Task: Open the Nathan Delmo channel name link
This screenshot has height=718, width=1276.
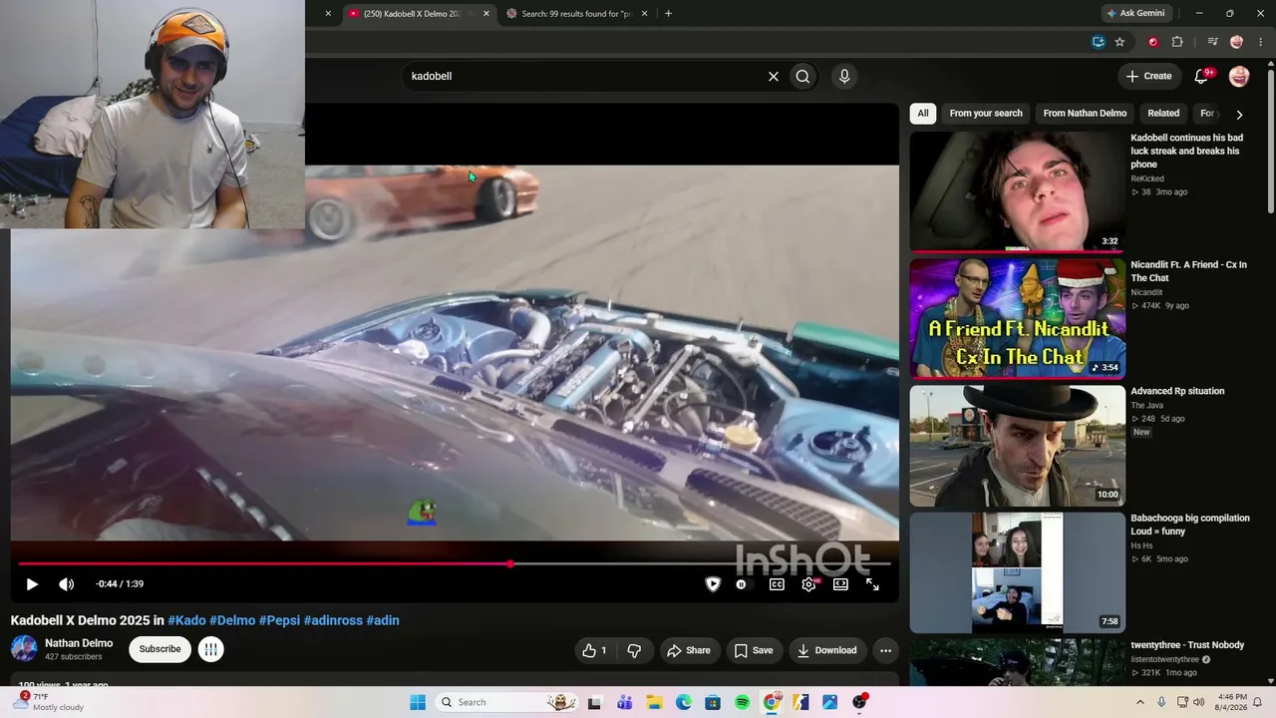Action: (x=79, y=643)
